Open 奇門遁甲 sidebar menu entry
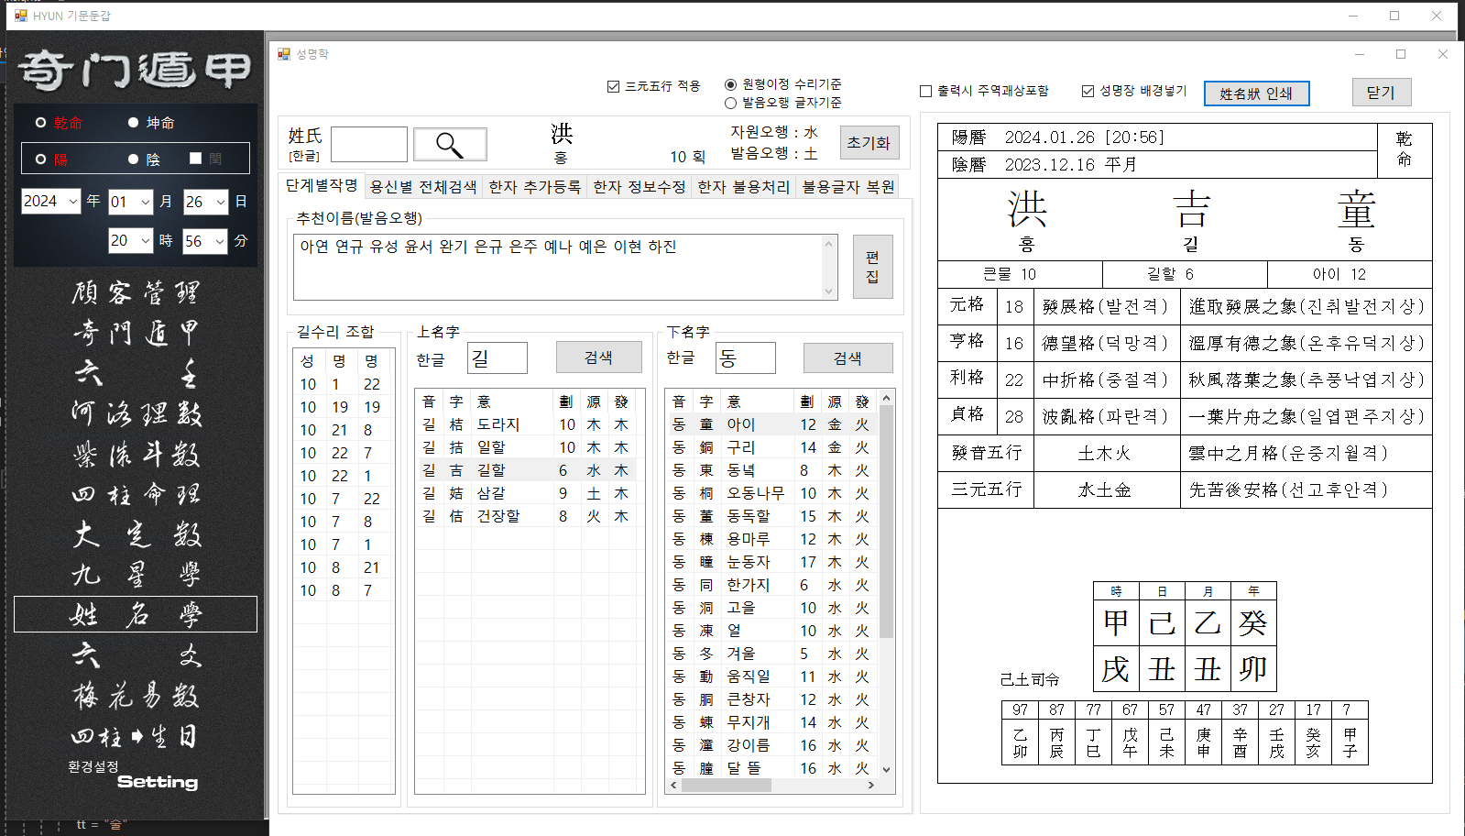1465x836 pixels. (136, 333)
